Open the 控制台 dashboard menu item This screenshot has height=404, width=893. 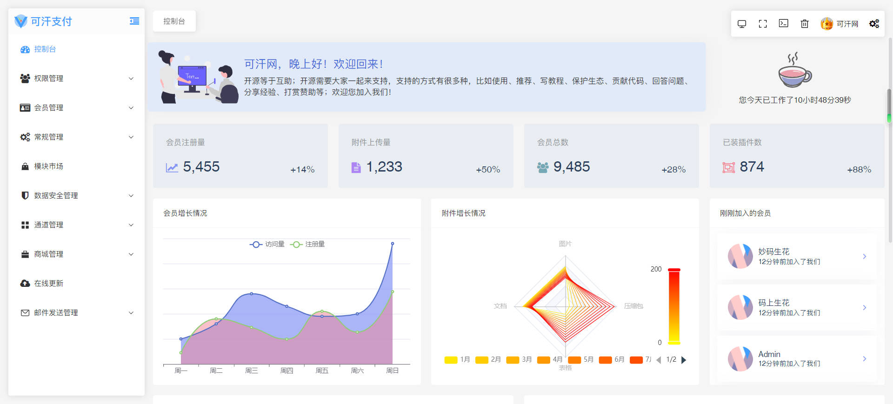(76, 49)
